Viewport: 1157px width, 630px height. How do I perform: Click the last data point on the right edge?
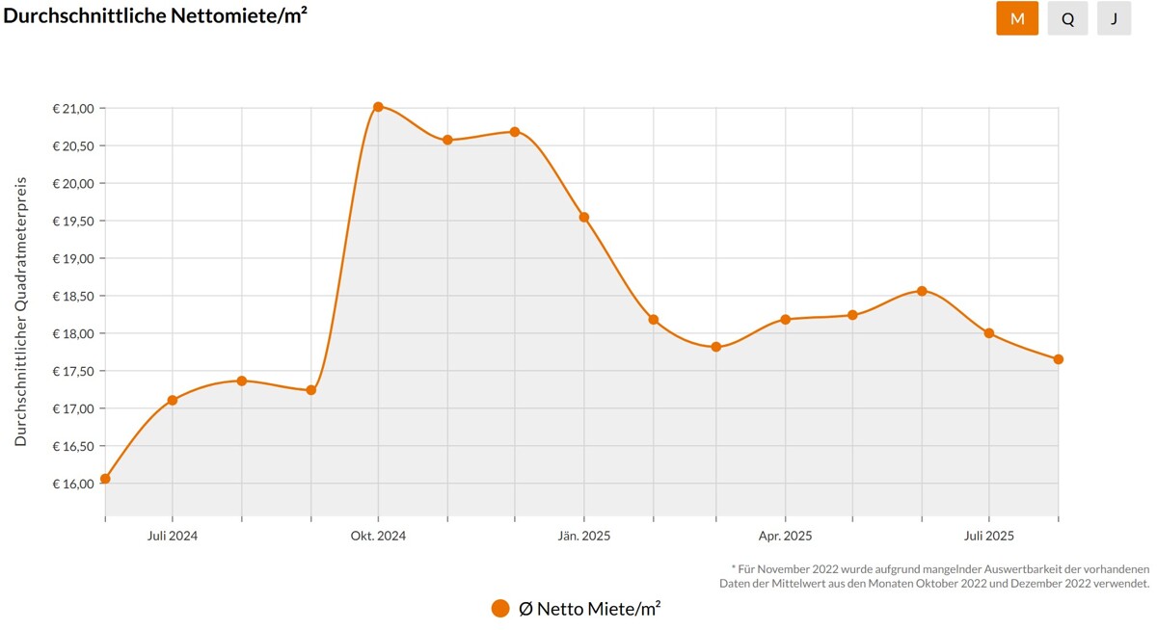pyautogui.click(x=1058, y=359)
